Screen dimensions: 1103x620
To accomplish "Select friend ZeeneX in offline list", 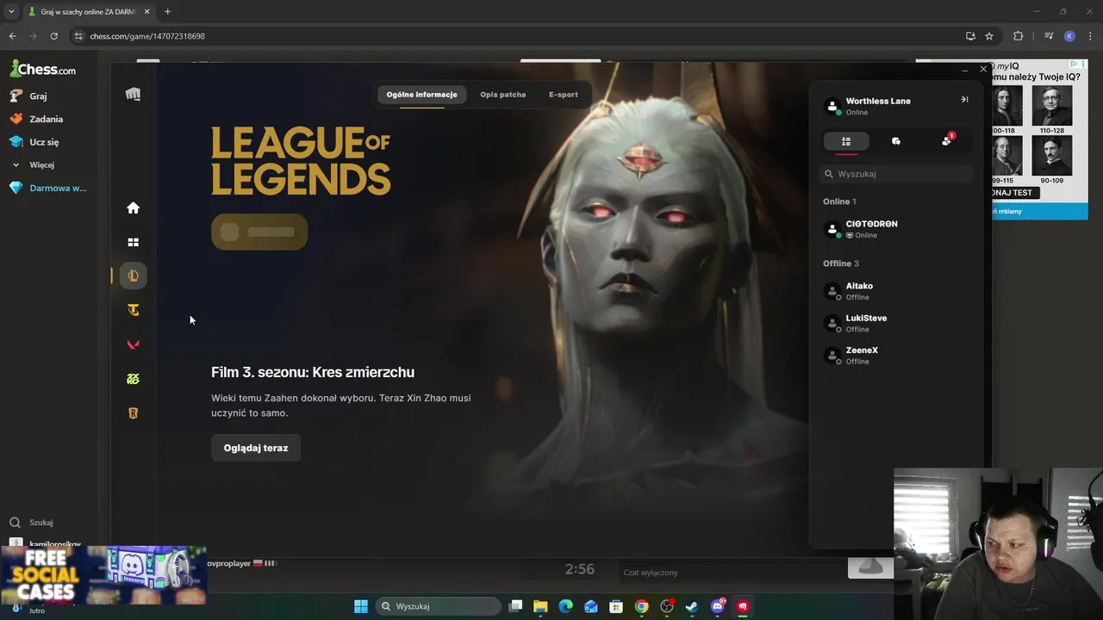I will (896, 356).
